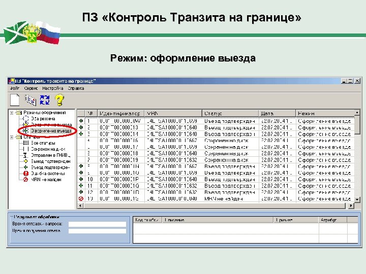Collapse the Статусы tree node
The image size is (366, 274).
click(x=11, y=137)
